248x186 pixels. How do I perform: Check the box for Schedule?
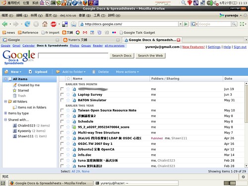coord(62,122)
